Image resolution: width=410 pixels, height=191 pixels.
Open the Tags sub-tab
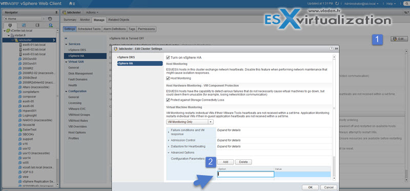132,29
